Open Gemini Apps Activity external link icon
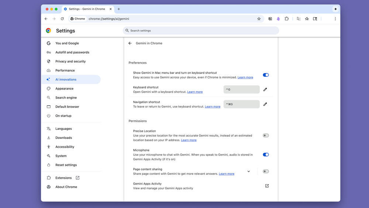This screenshot has height=208, width=369. (x=267, y=186)
